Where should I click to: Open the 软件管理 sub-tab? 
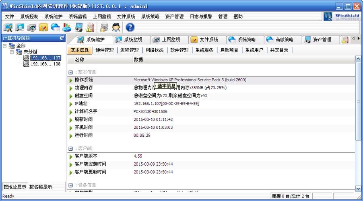coord(179,50)
